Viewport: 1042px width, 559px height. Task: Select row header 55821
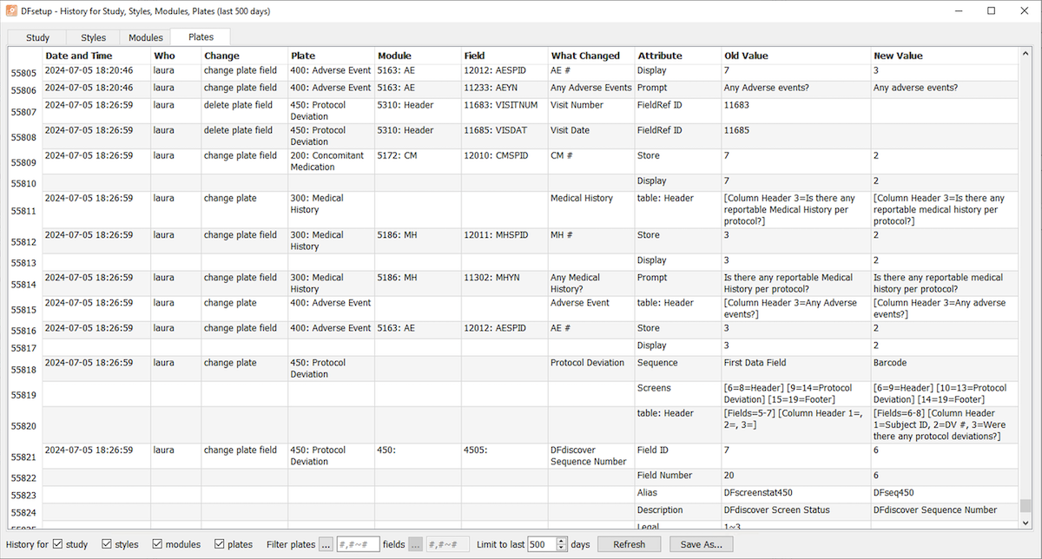pos(24,457)
